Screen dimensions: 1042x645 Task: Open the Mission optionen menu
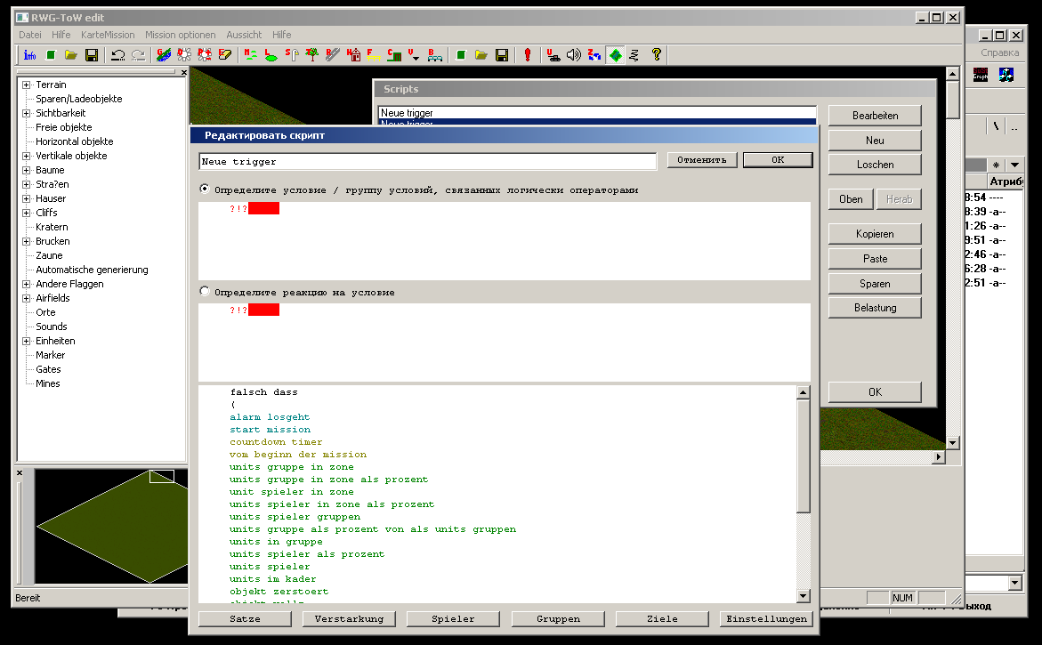pos(180,35)
